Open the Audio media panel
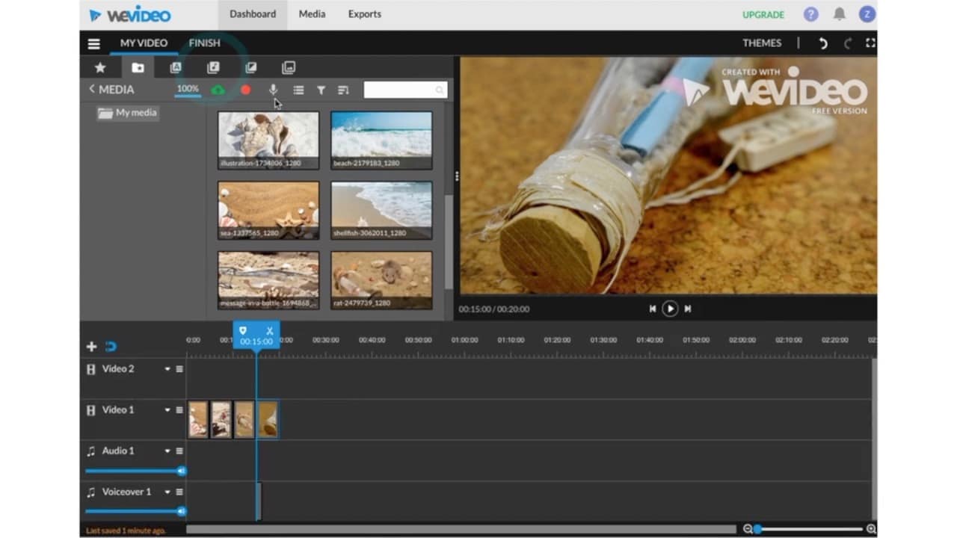 (213, 67)
